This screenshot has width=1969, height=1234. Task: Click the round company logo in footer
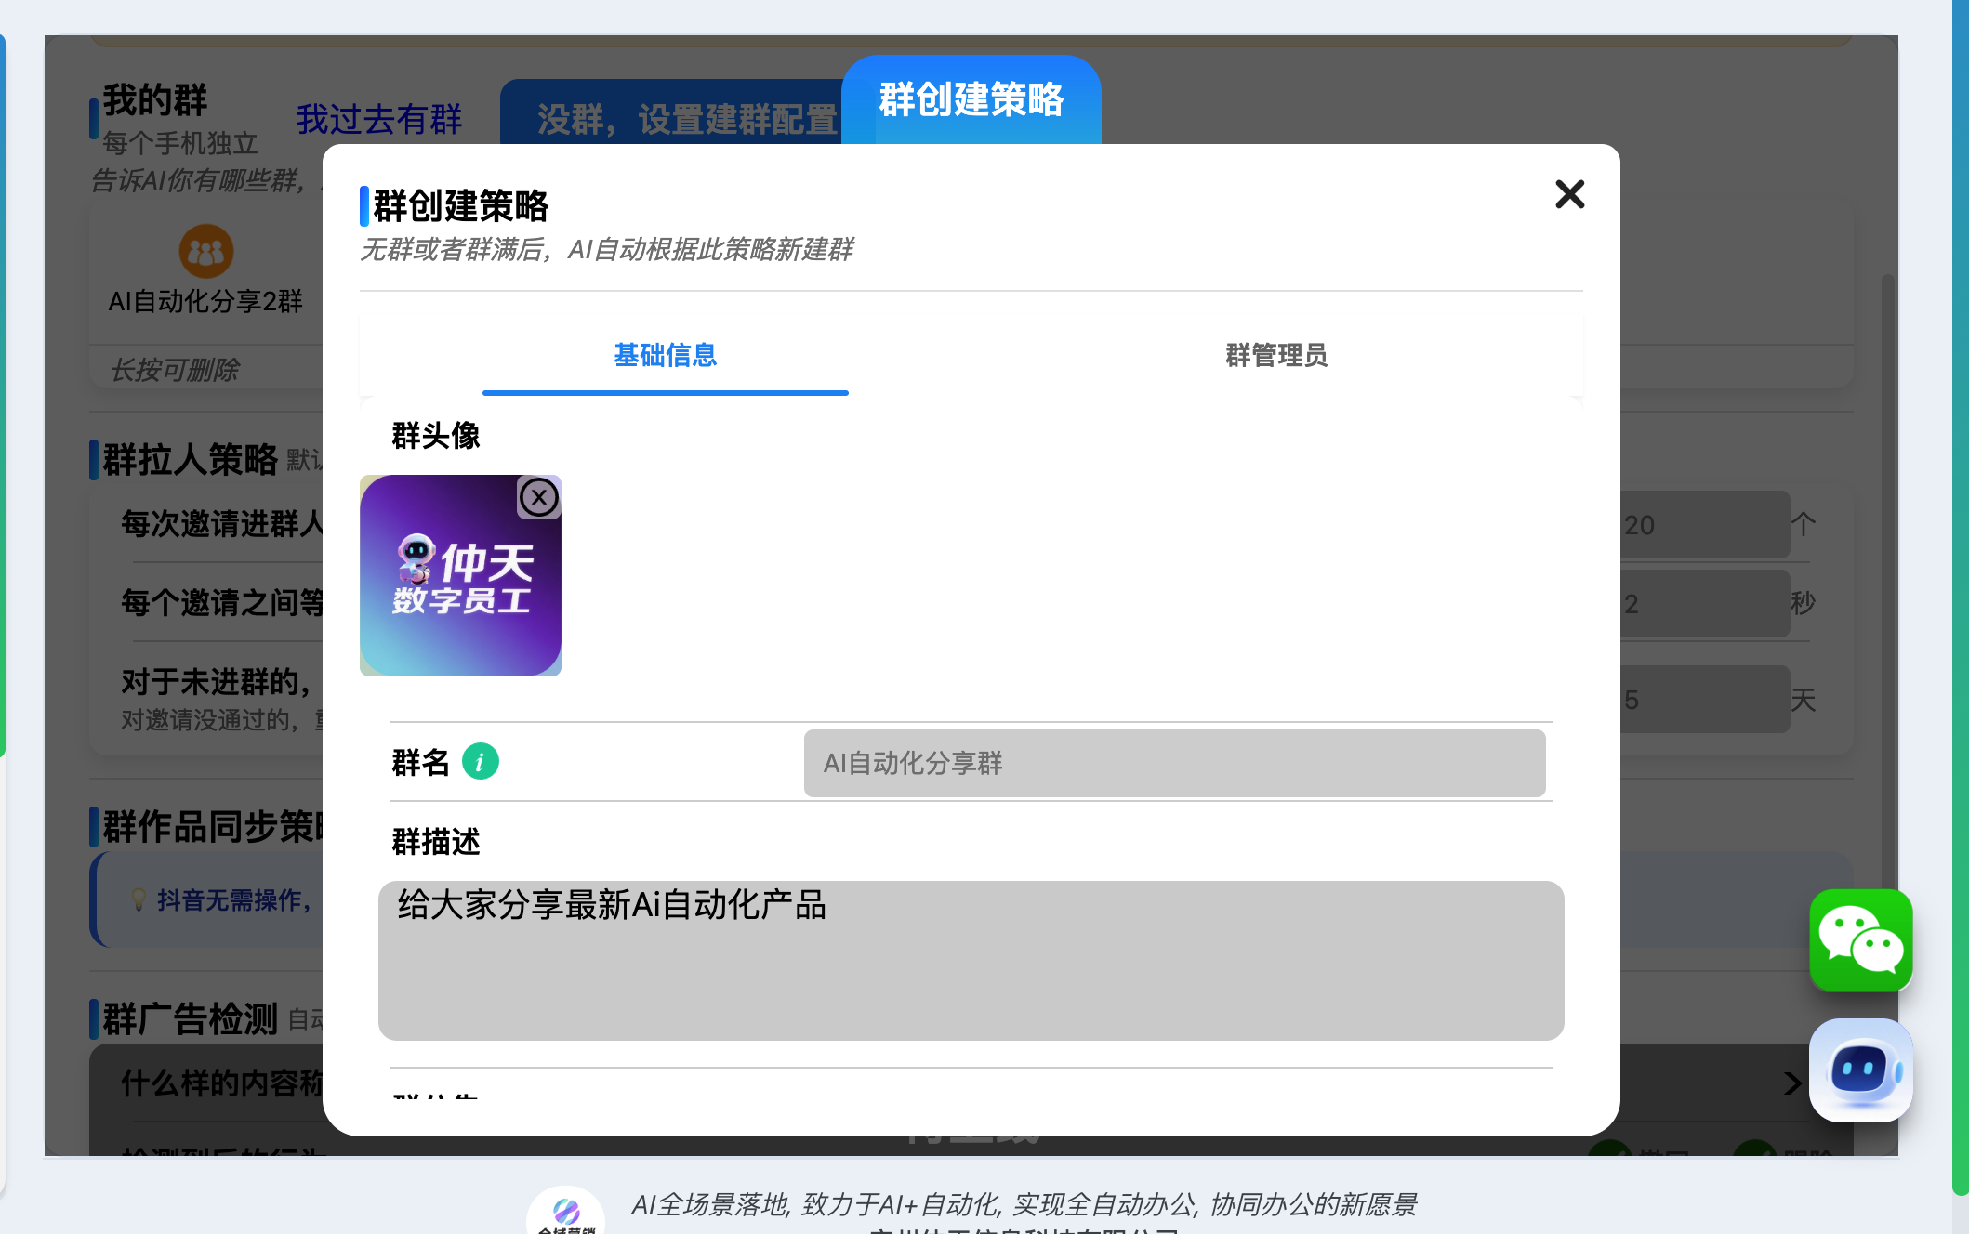[x=565, y=1213]
